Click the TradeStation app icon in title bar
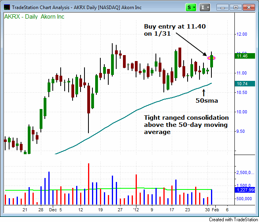The width and height of the screenshot is (259, 222). [7, 8]
